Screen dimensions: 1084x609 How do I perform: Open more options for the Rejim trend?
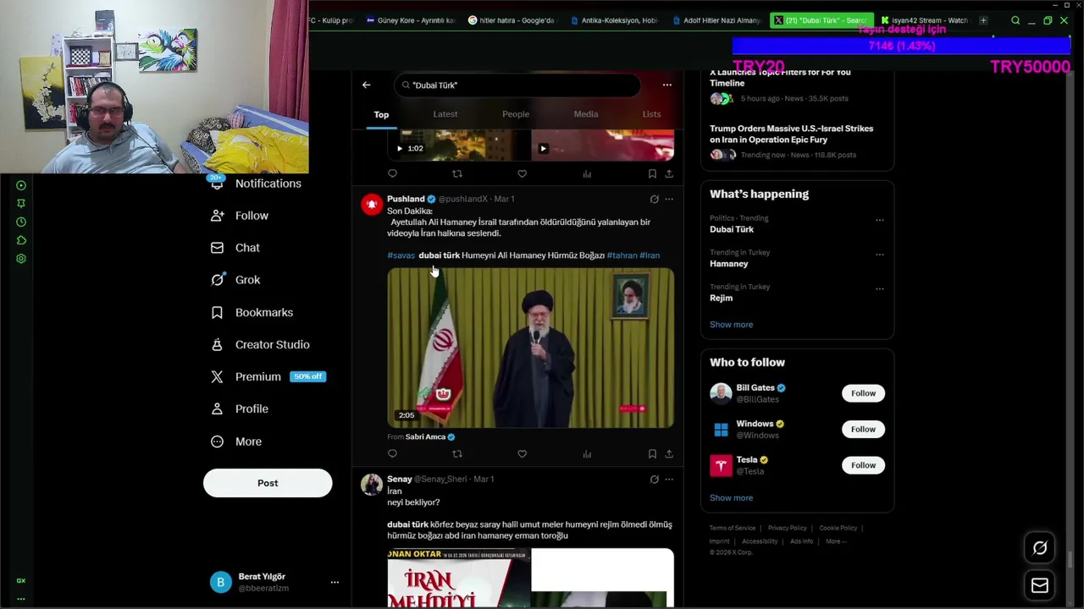click(879, 289)
